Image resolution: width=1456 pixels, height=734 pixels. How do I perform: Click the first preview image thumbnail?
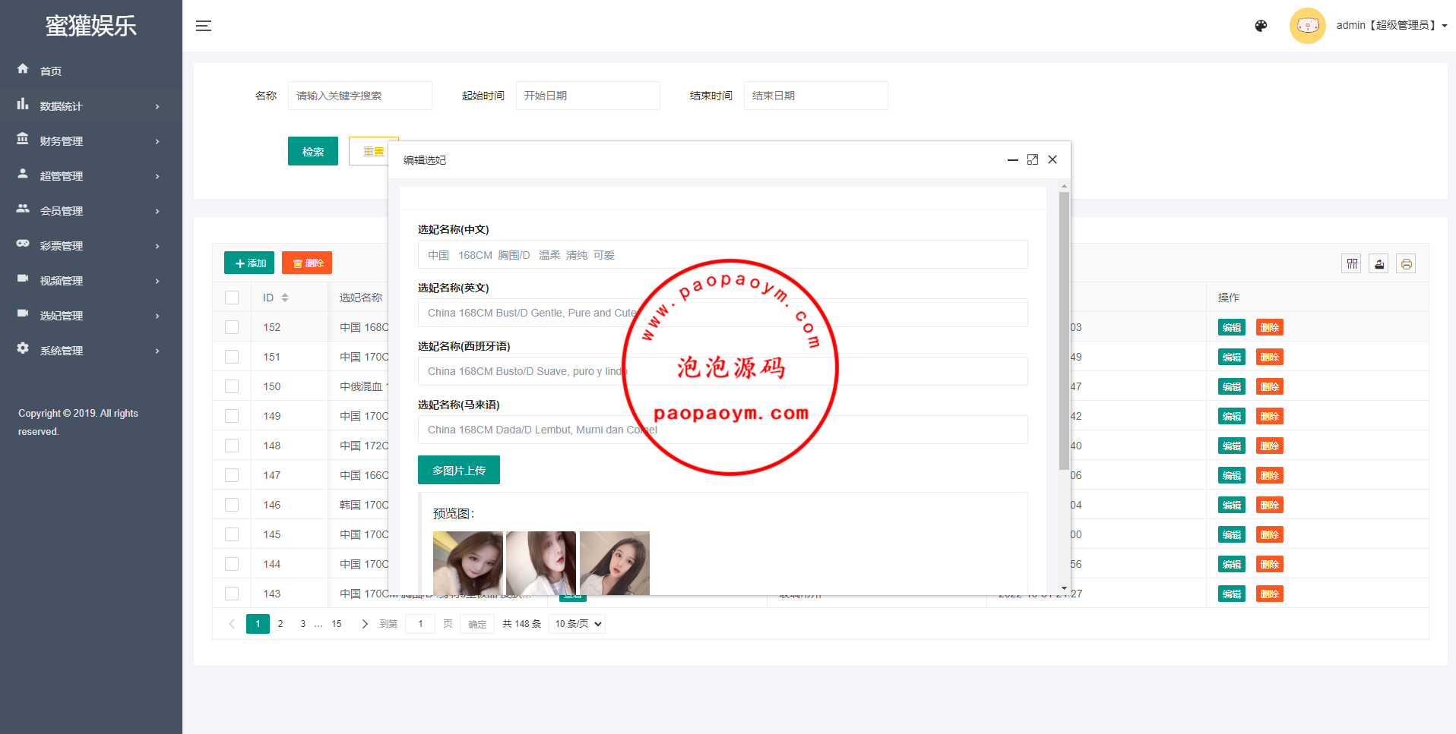pyautogui.click(x=467, y=562)
